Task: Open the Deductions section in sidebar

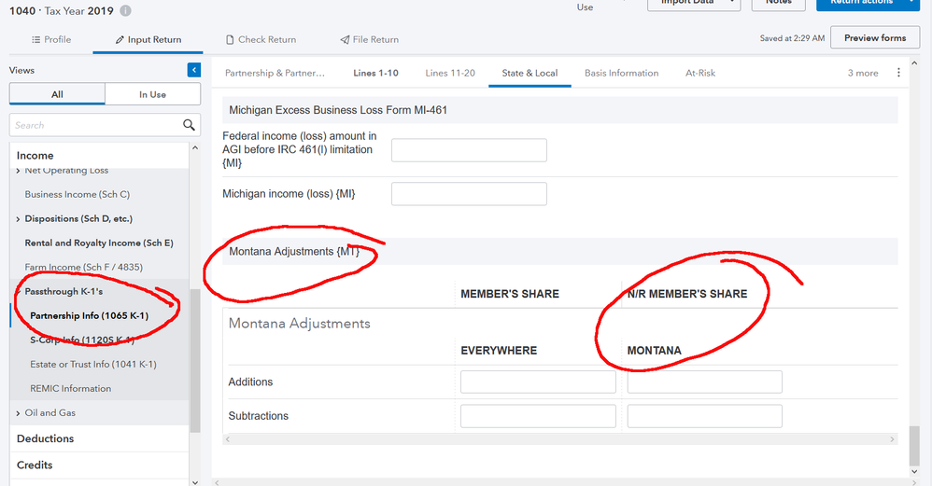Action: [x=46, y=438]
